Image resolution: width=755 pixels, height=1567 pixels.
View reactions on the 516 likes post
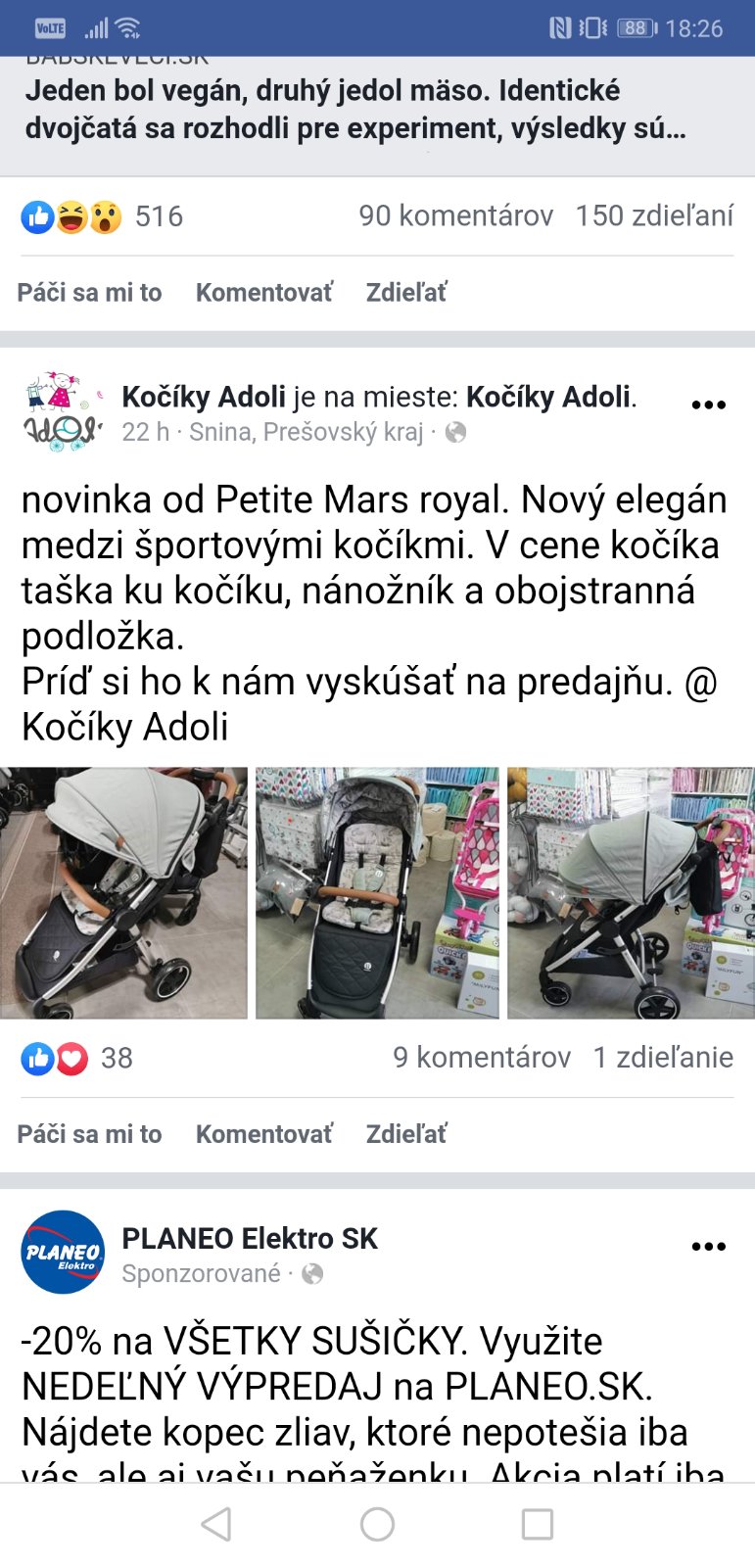tap(102, 216)
